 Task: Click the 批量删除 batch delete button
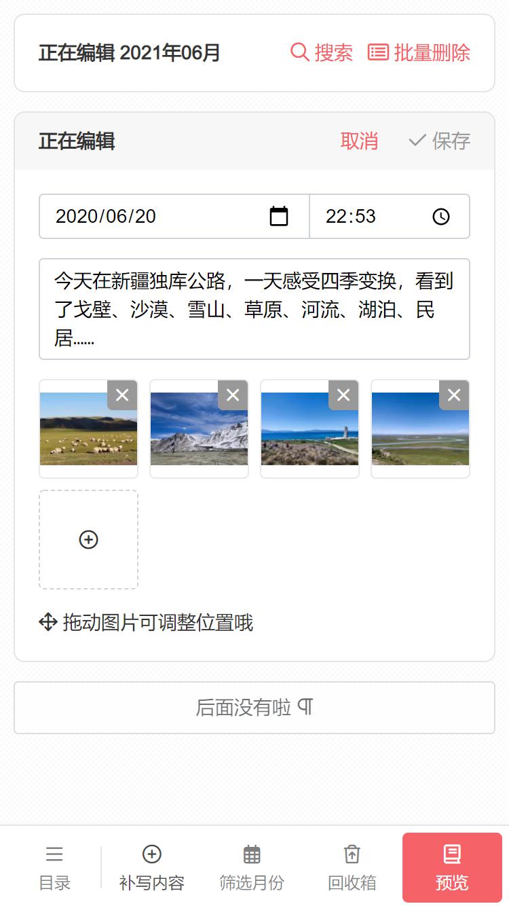pos(419,52)
